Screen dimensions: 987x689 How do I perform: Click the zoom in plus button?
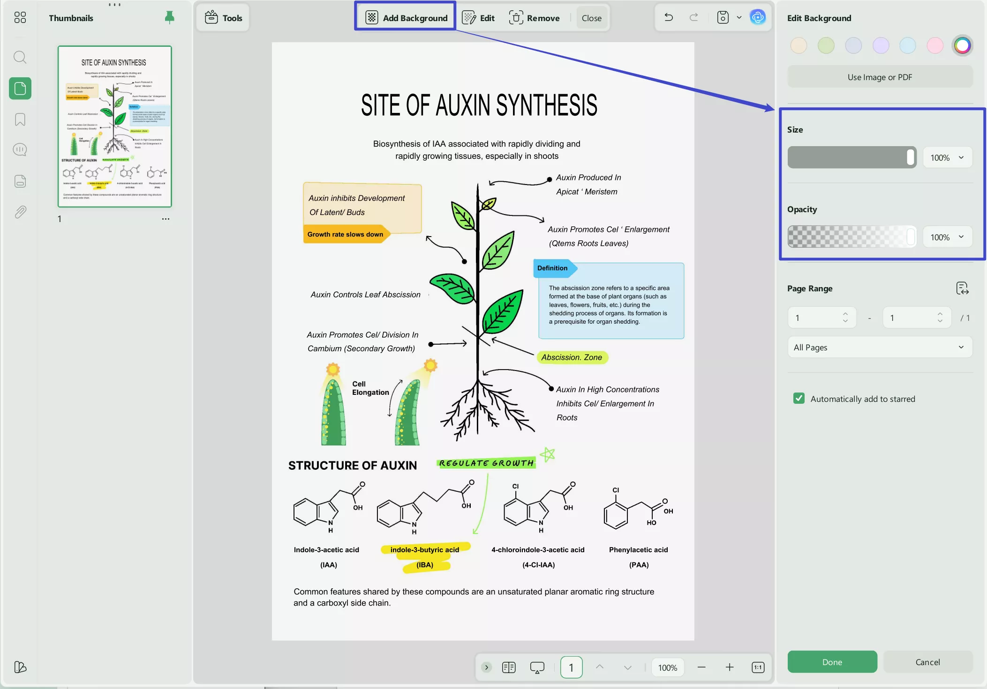730,667
